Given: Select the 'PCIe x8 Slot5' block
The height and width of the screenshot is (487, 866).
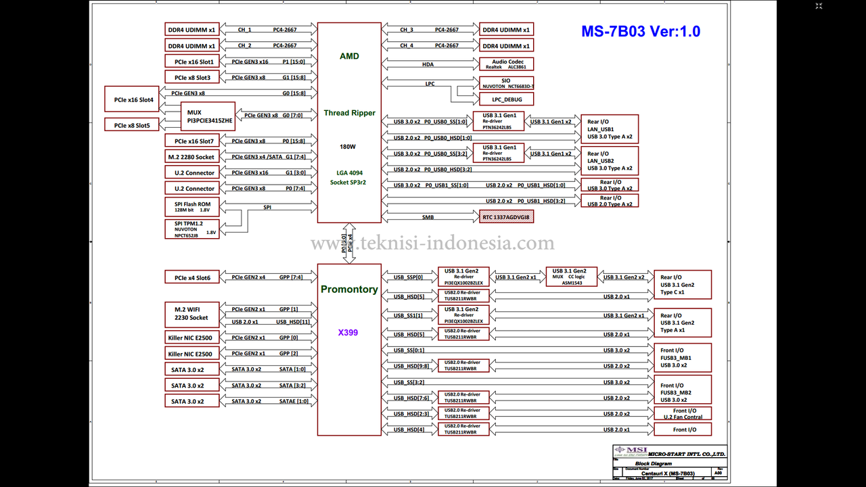Looking at the screenshot, I should 132,125.
